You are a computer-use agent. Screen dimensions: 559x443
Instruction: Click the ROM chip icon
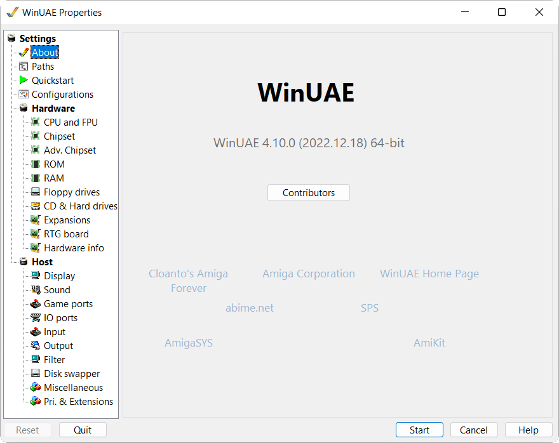pyautogui.click(x=36, y=164)
